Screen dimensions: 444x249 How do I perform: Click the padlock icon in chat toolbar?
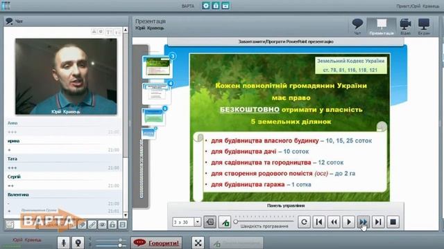112,225
